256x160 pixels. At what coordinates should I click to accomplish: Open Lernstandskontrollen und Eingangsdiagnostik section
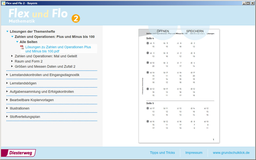click(45, 75)
